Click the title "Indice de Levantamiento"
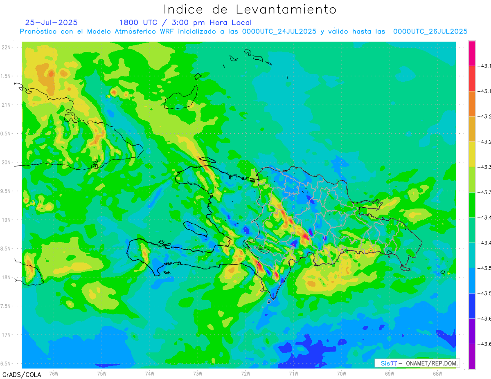 coord(250,9)
